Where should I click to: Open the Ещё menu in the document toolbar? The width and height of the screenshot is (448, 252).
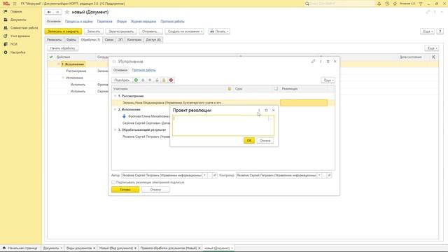click(x=428, y=31)
